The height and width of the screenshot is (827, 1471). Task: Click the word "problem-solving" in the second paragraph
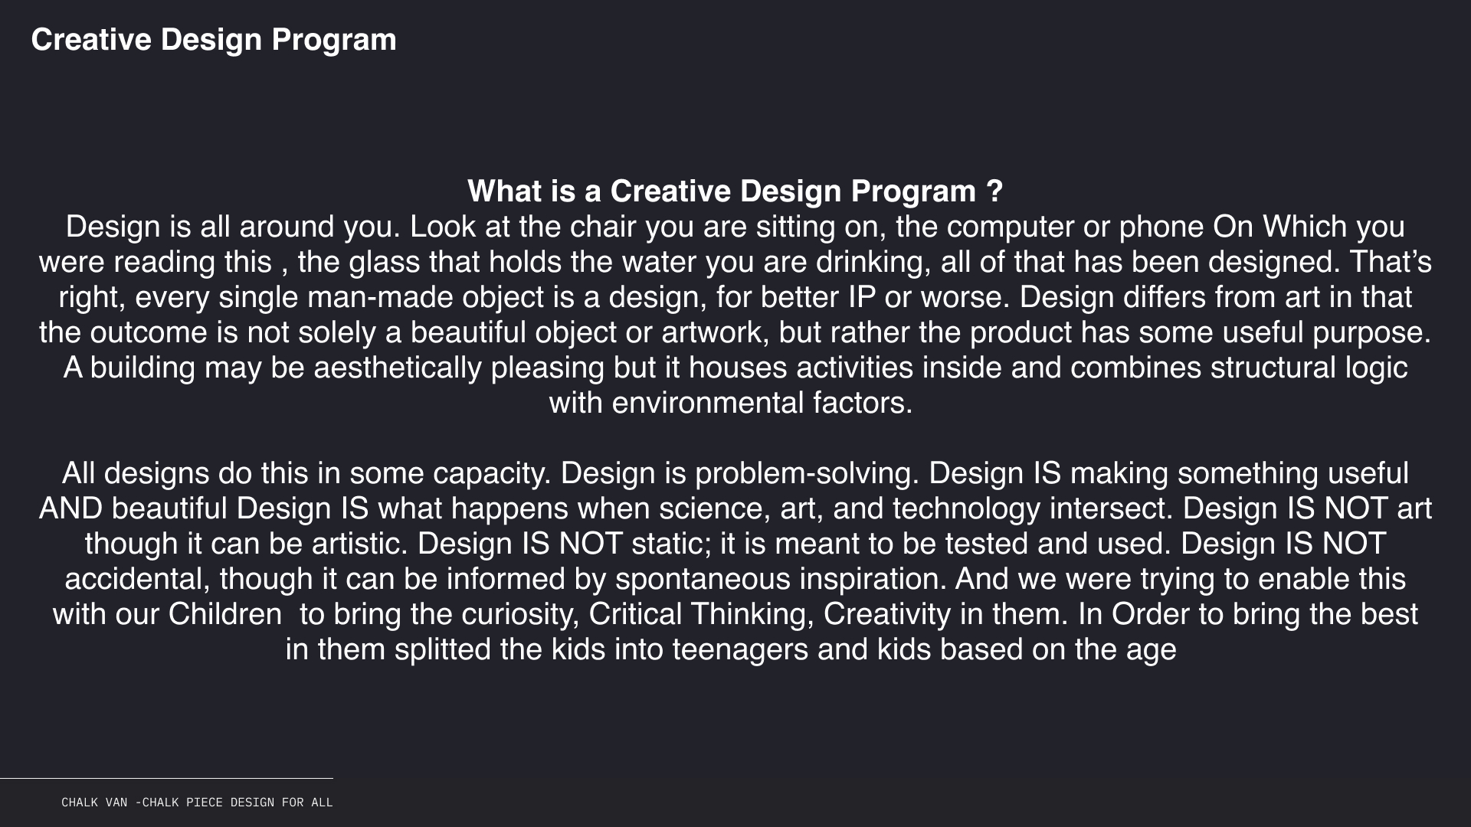click(x=807, y=473)
